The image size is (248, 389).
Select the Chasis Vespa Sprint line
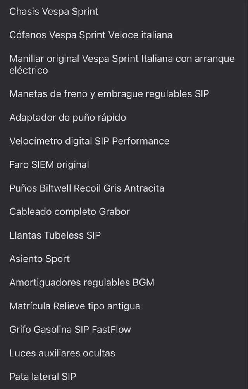(x=54, y=12)
